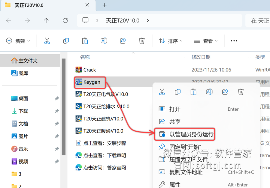The image size is (270, 188).
Task: Rename the file with the toolbar rename icon
Action: [x=104, y=40]
